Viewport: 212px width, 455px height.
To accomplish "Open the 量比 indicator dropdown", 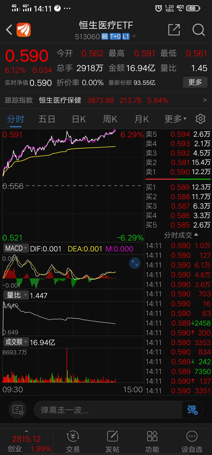I will pyautogui.click(x=16, y=295).
